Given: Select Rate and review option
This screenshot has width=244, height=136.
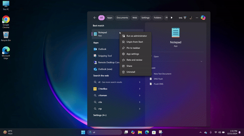Looking at the screenshot, I should click(135, 60).
